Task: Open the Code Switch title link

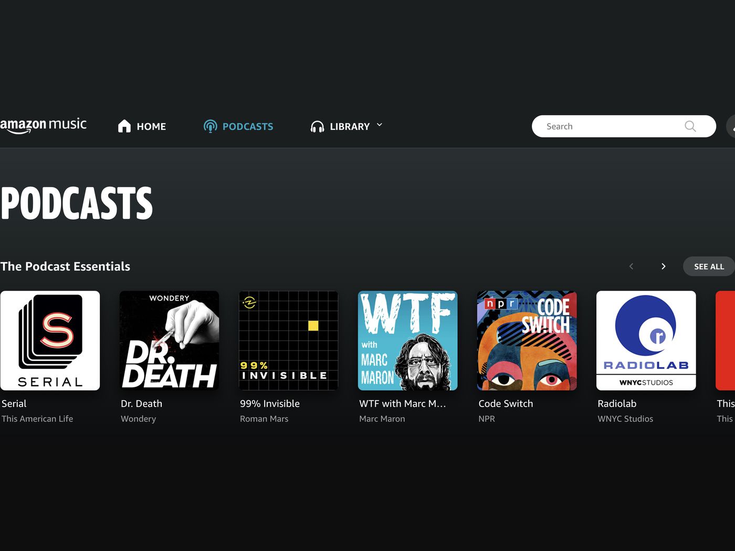Action: pyautogui.click(x=506, y=404)
